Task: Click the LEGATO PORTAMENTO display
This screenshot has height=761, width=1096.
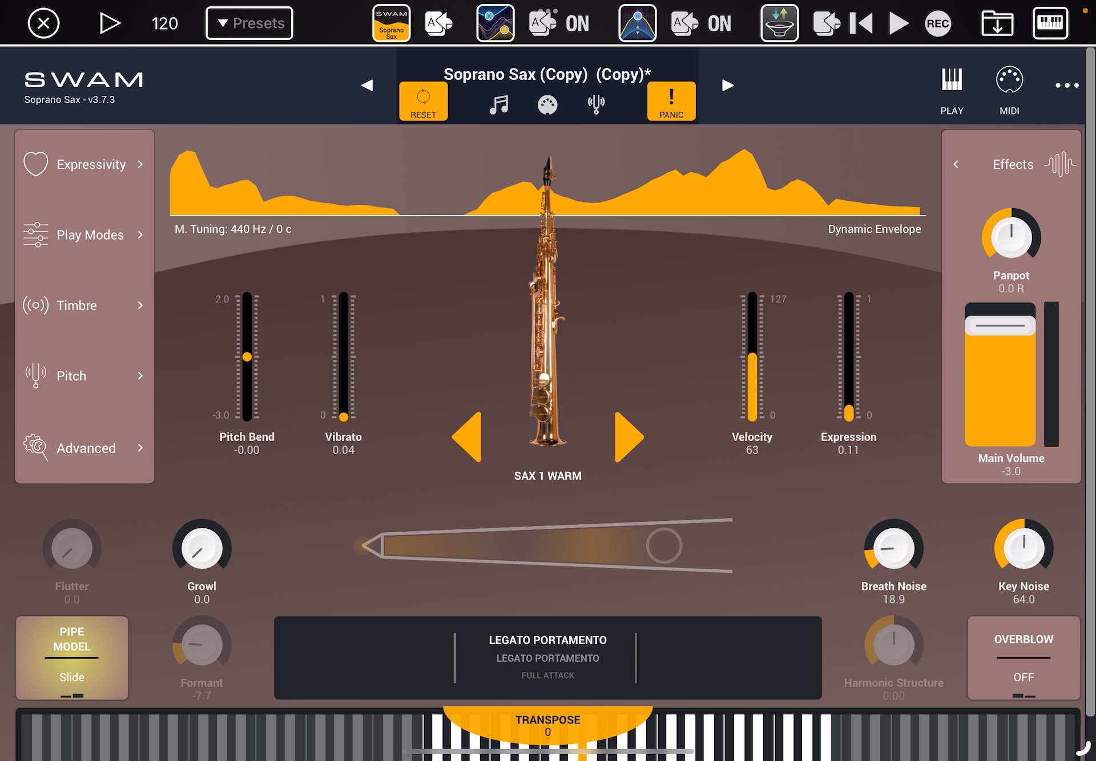Action: 547,658
